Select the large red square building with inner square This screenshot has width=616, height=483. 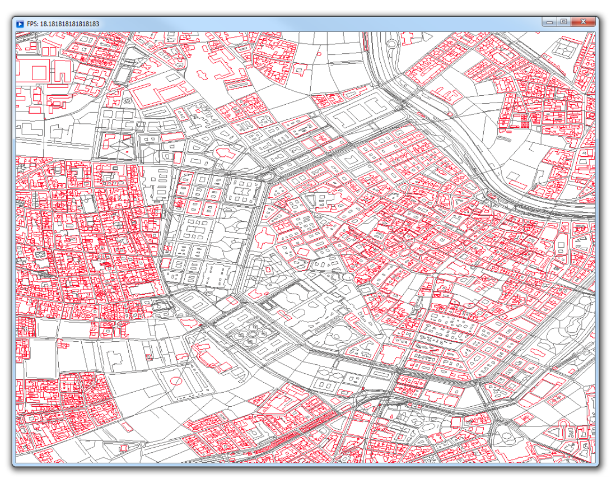[40, 72]
